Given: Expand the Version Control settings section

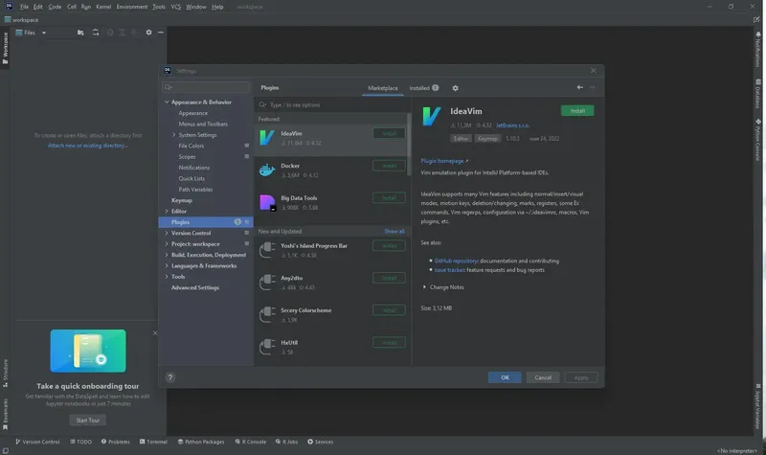Looking at the screenshot, I should [167, 233].
